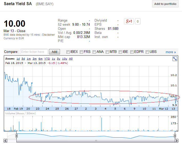Click the Vol / Avg. value 0.00/2.39M
This screenshot has height=144, width=182.
click(x=82, y=33)
